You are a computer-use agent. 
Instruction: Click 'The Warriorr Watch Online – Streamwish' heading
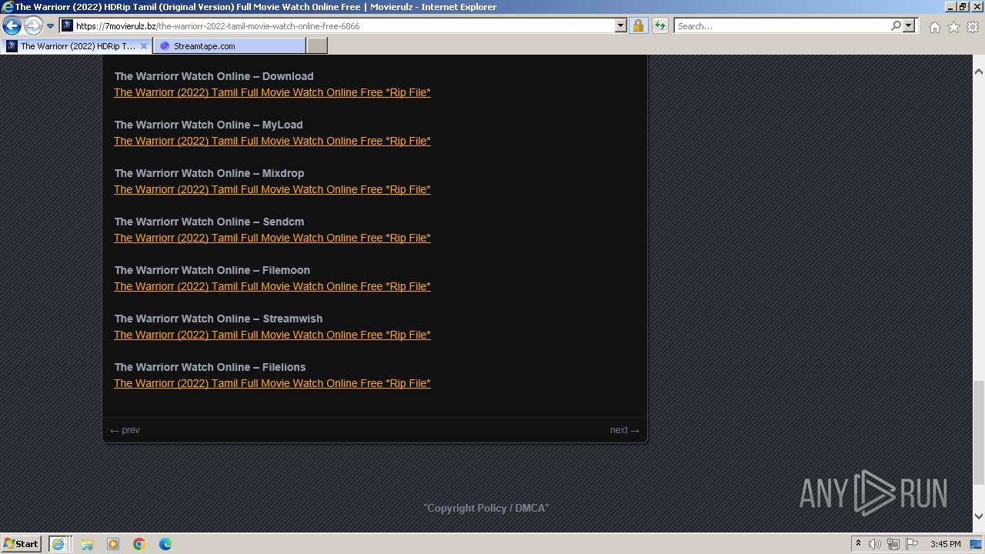tap(219, 319)
